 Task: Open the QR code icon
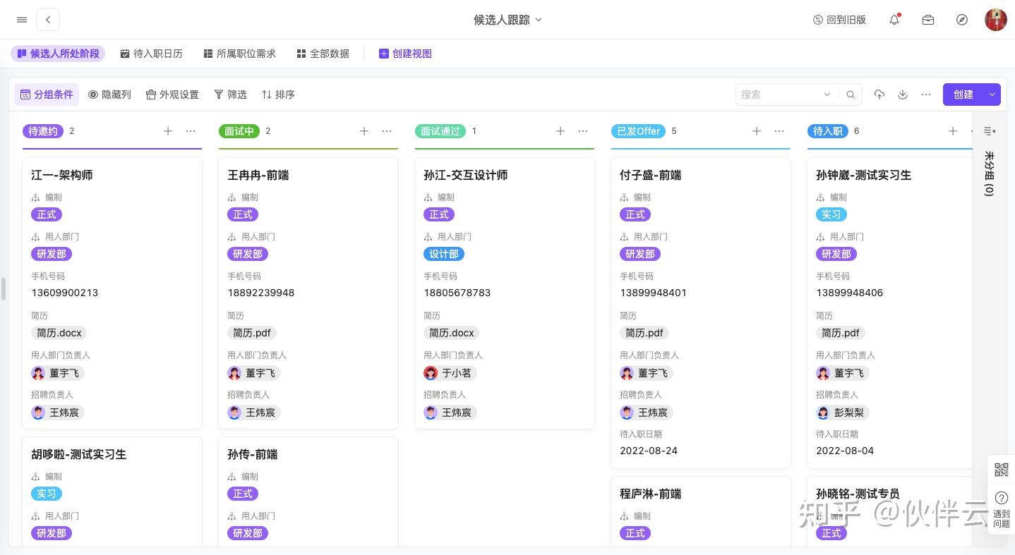[x=1001, y=470]
